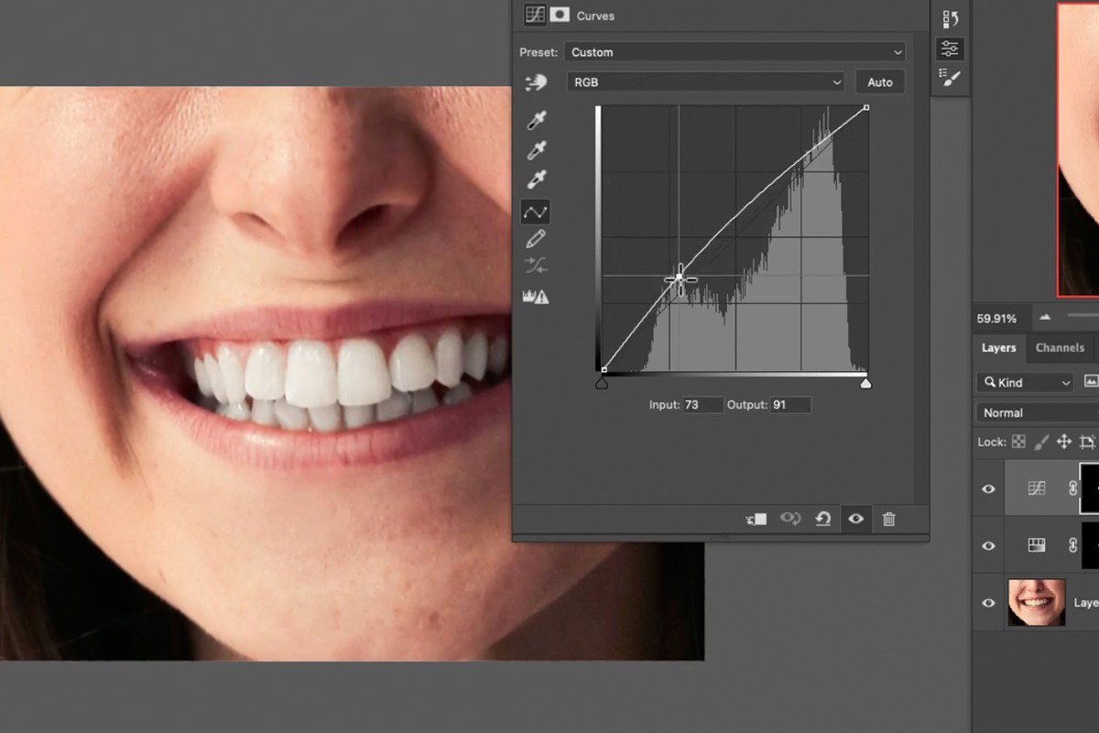Screen dimensions: 1099x733
Task: Click the black point input slider triangle
Action: (602, 383)
